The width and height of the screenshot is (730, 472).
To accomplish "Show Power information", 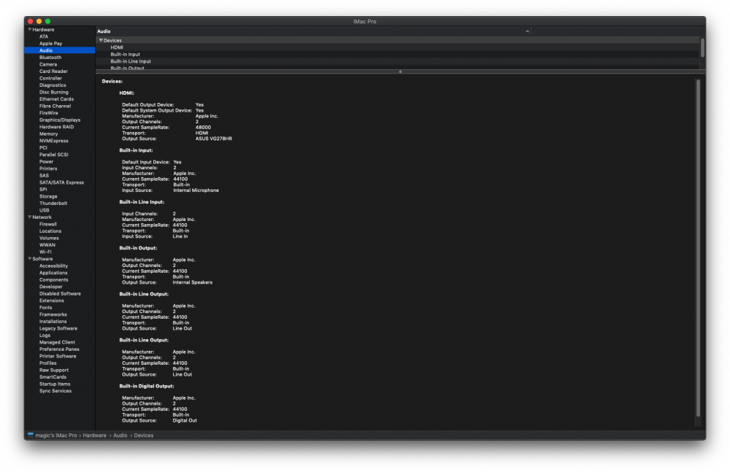I will click(46, 161).
